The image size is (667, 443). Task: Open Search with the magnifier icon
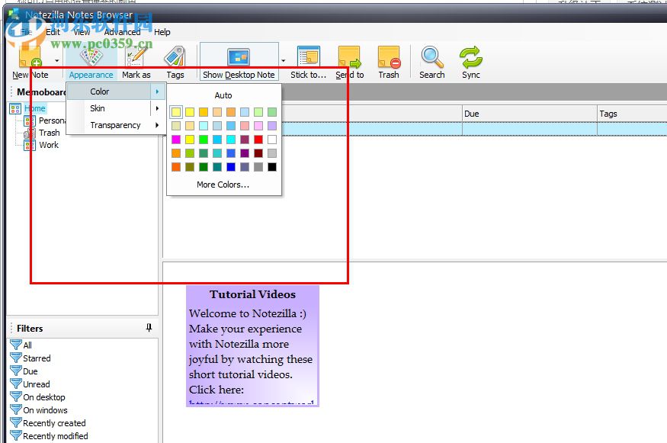[x=431, y=57]
